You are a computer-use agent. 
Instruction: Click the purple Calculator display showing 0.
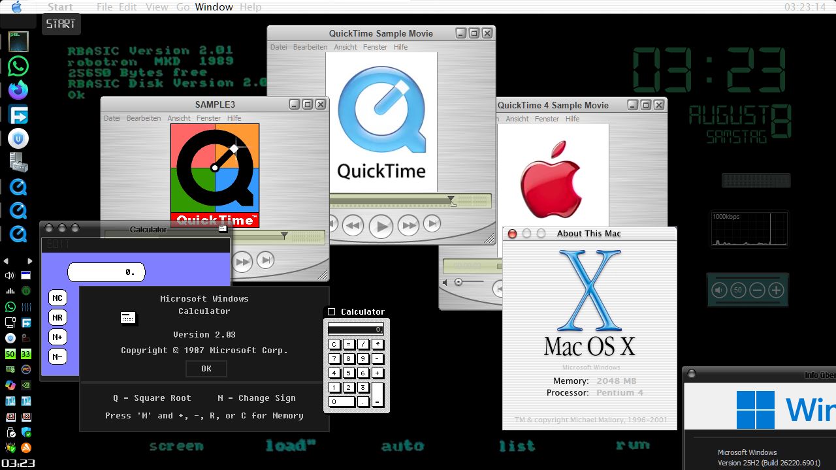[106, 272]
